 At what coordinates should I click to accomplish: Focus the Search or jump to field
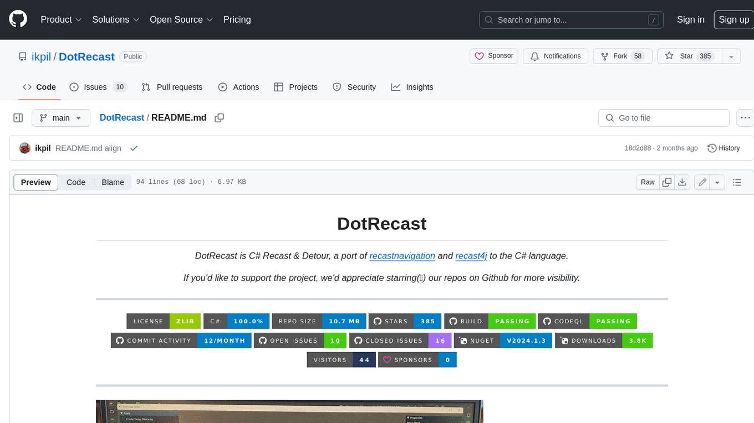pyautogui.click(x=571, y=20)
